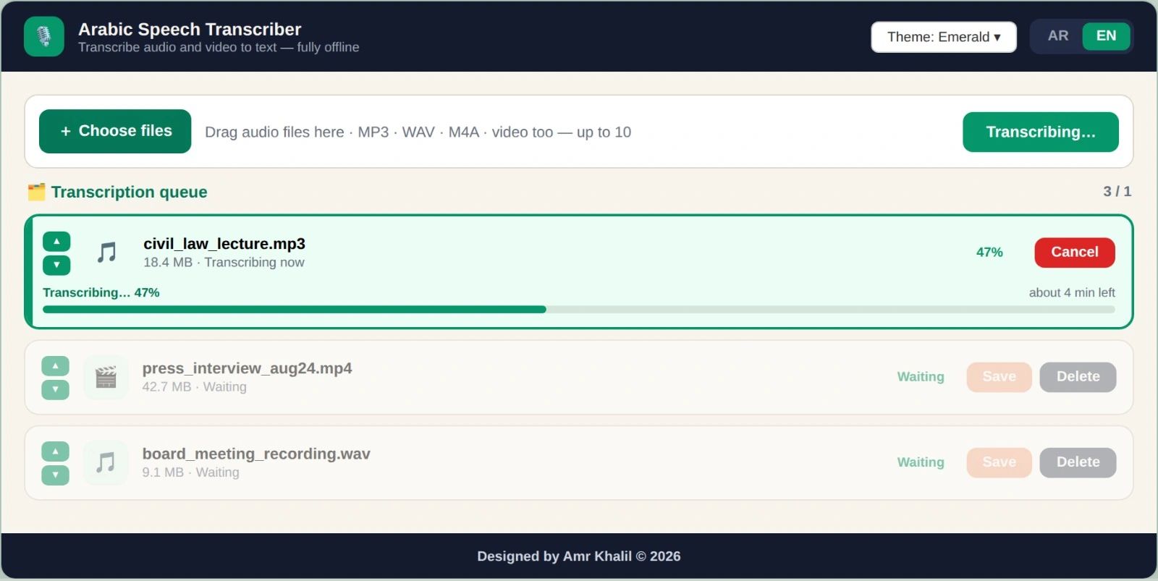Click the civil_law_lecture.mp3 file name
The image size is (1158, 581).
point(224,244)
